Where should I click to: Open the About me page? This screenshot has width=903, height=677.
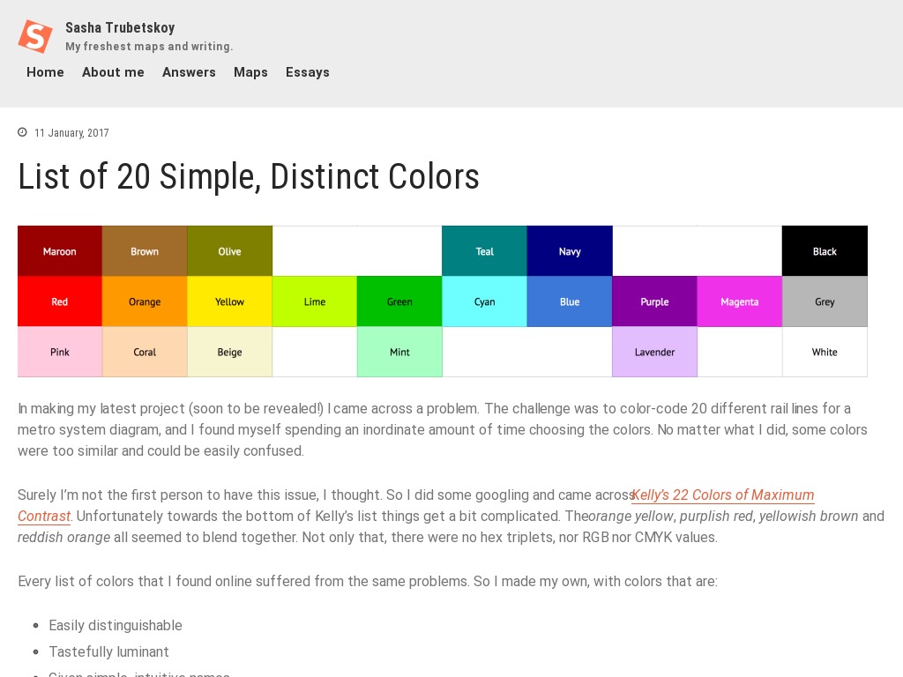[x=113, y=72]
